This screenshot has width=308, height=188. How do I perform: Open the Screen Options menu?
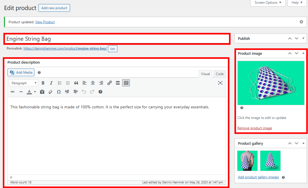pyautogui.click(x=268, y=3)
